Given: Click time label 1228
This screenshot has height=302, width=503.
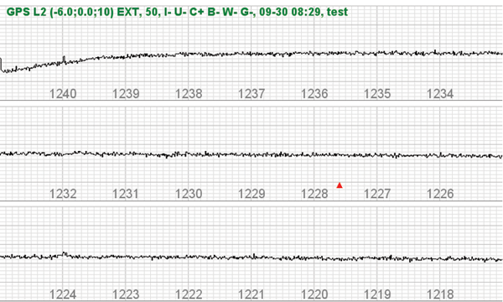Looking at the screenshot, I should 314,194.
